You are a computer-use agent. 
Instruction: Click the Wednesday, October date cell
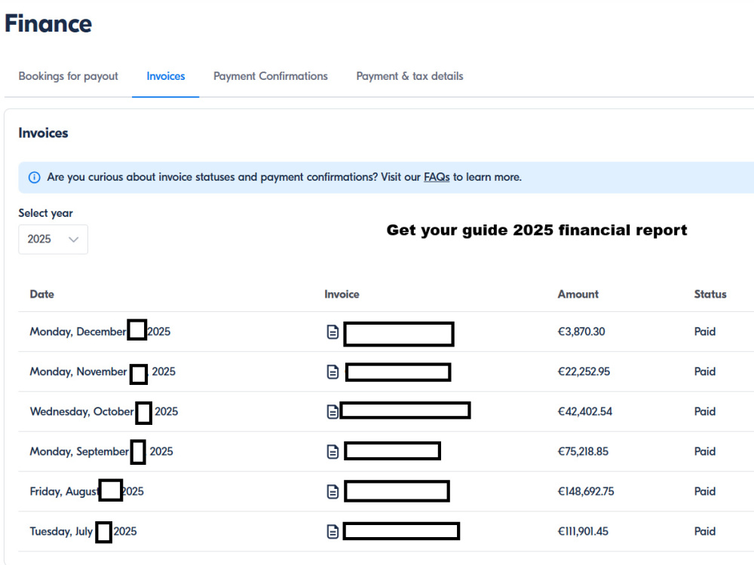[104, 411]
